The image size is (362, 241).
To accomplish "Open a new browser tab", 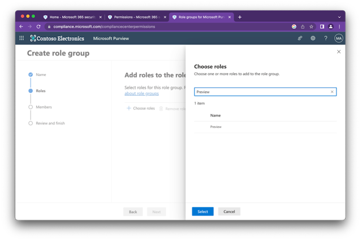I will [240, 17].
